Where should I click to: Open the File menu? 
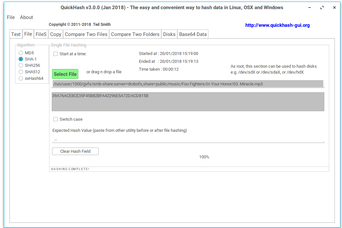(x=11, y=17)
